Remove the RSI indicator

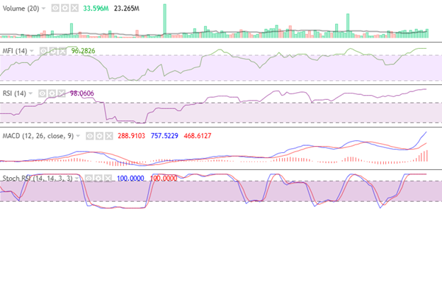(62, 94)
